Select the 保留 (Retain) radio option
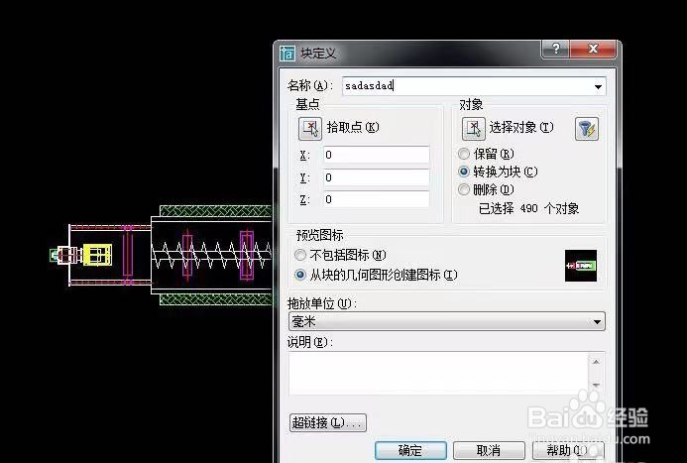Image resolution: width=687 pixels, height=463 pixels. (x=464, y=154)
